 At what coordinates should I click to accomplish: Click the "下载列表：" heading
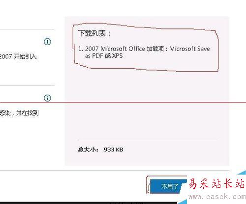tap(94, 33)
